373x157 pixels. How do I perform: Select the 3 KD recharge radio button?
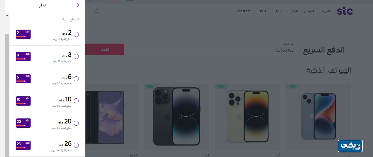coord(76,56)
